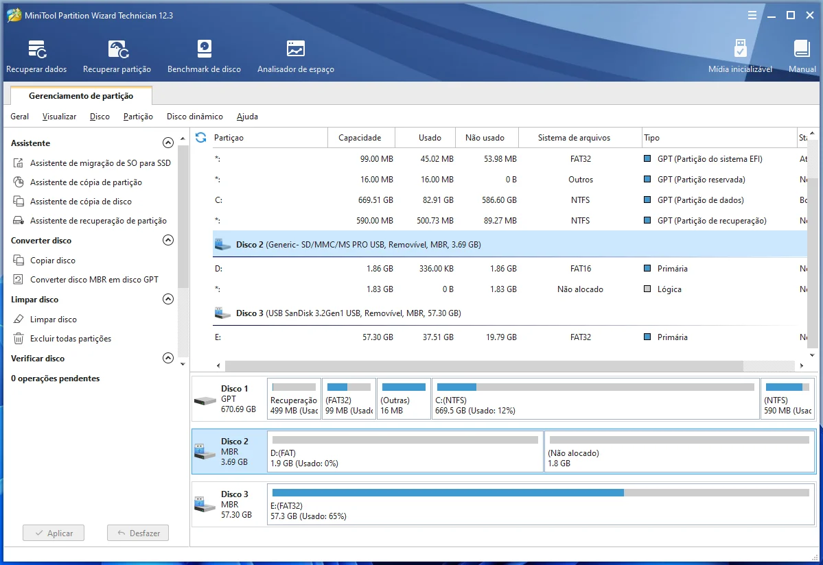Click the Desfazer button
Viewport: 823px width, 565px height.
[138, 533]
